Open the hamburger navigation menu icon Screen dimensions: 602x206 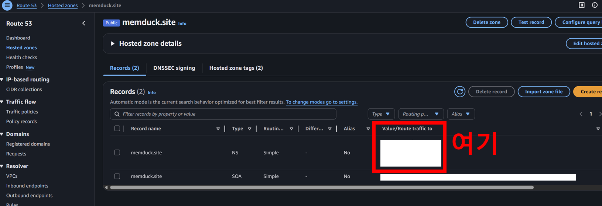[x=7, y=6]
